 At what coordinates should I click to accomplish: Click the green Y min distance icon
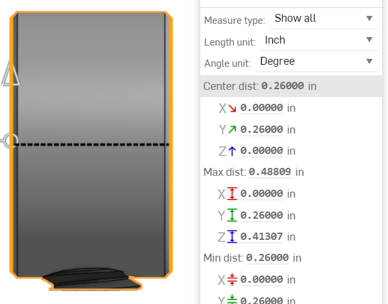[232, 299]
